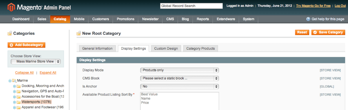Click the Watersports folder icon

click(19, 102)
